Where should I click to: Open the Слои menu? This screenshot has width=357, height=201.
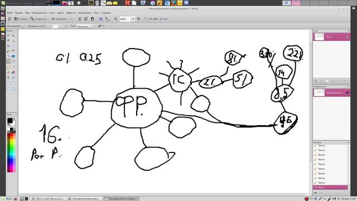52,13
